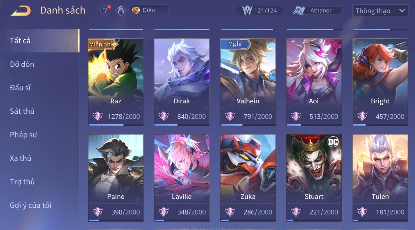Select the Pháp sư category

click(23, 135)
